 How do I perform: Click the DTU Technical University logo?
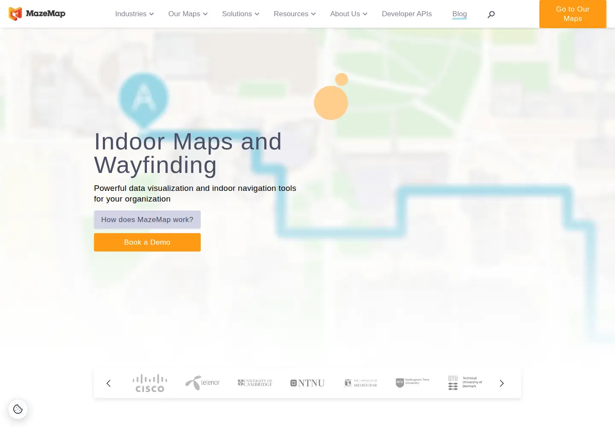point(465,383)
